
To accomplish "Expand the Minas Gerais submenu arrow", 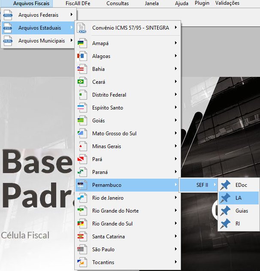I will point(176,146).
